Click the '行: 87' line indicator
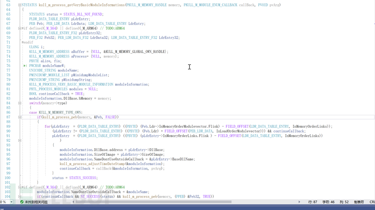Viewport: 375px width, 210px height. pyautogui.click(x=312, y=202)
